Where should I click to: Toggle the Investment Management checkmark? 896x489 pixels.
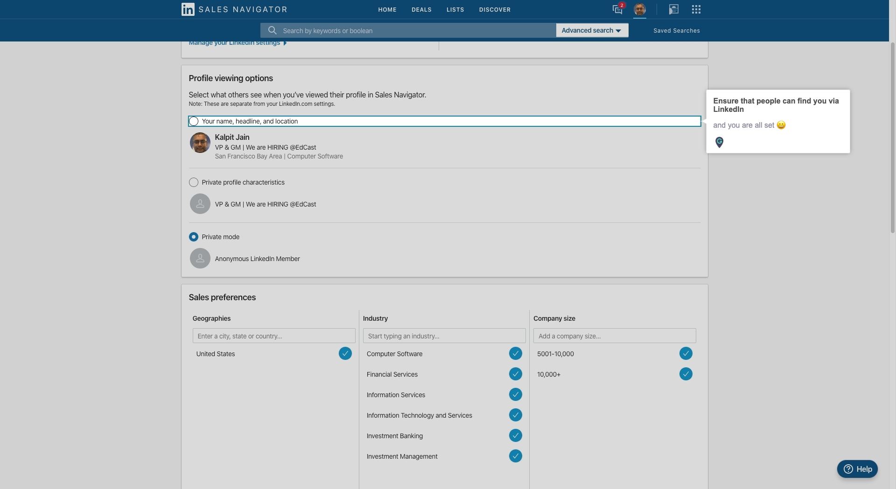coord(516,456)
